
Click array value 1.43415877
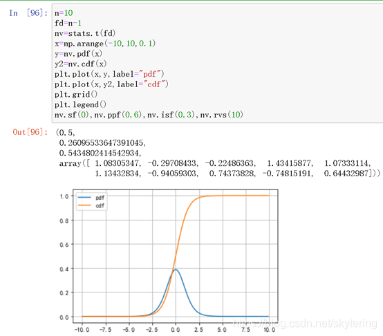[290, 163]
